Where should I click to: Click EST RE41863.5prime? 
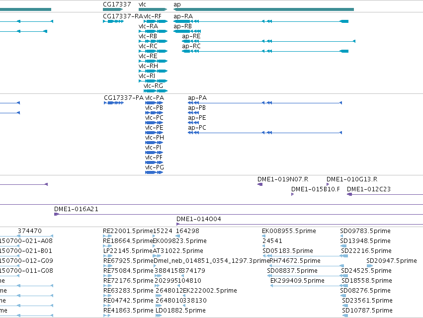pyautogui.click(x=128, y=311)
